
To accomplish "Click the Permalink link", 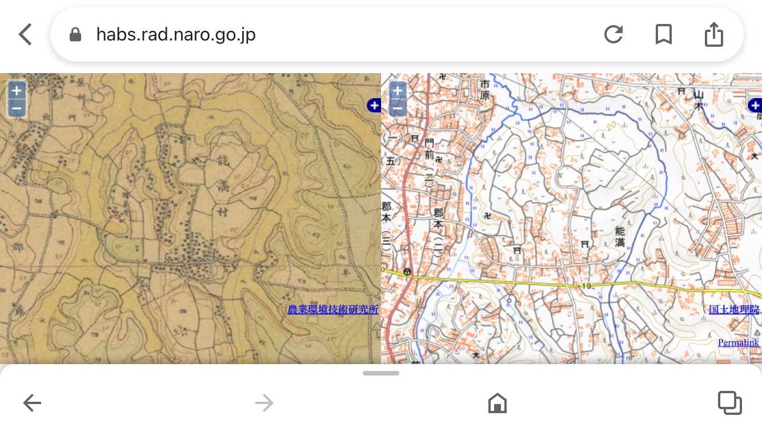I will pos(738,342).
